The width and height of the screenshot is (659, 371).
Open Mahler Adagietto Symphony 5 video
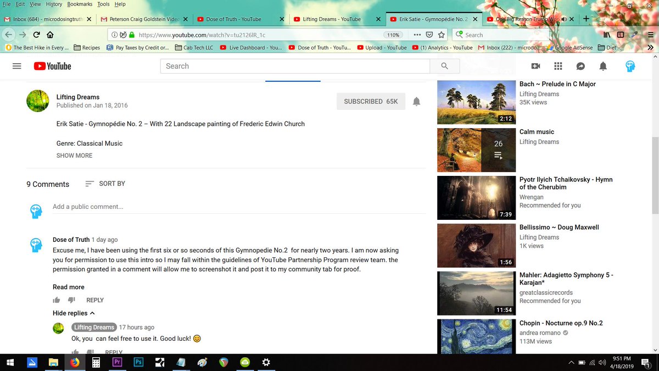[x=476, y=294]
